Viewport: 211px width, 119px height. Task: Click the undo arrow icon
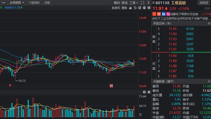click(135, 8)
